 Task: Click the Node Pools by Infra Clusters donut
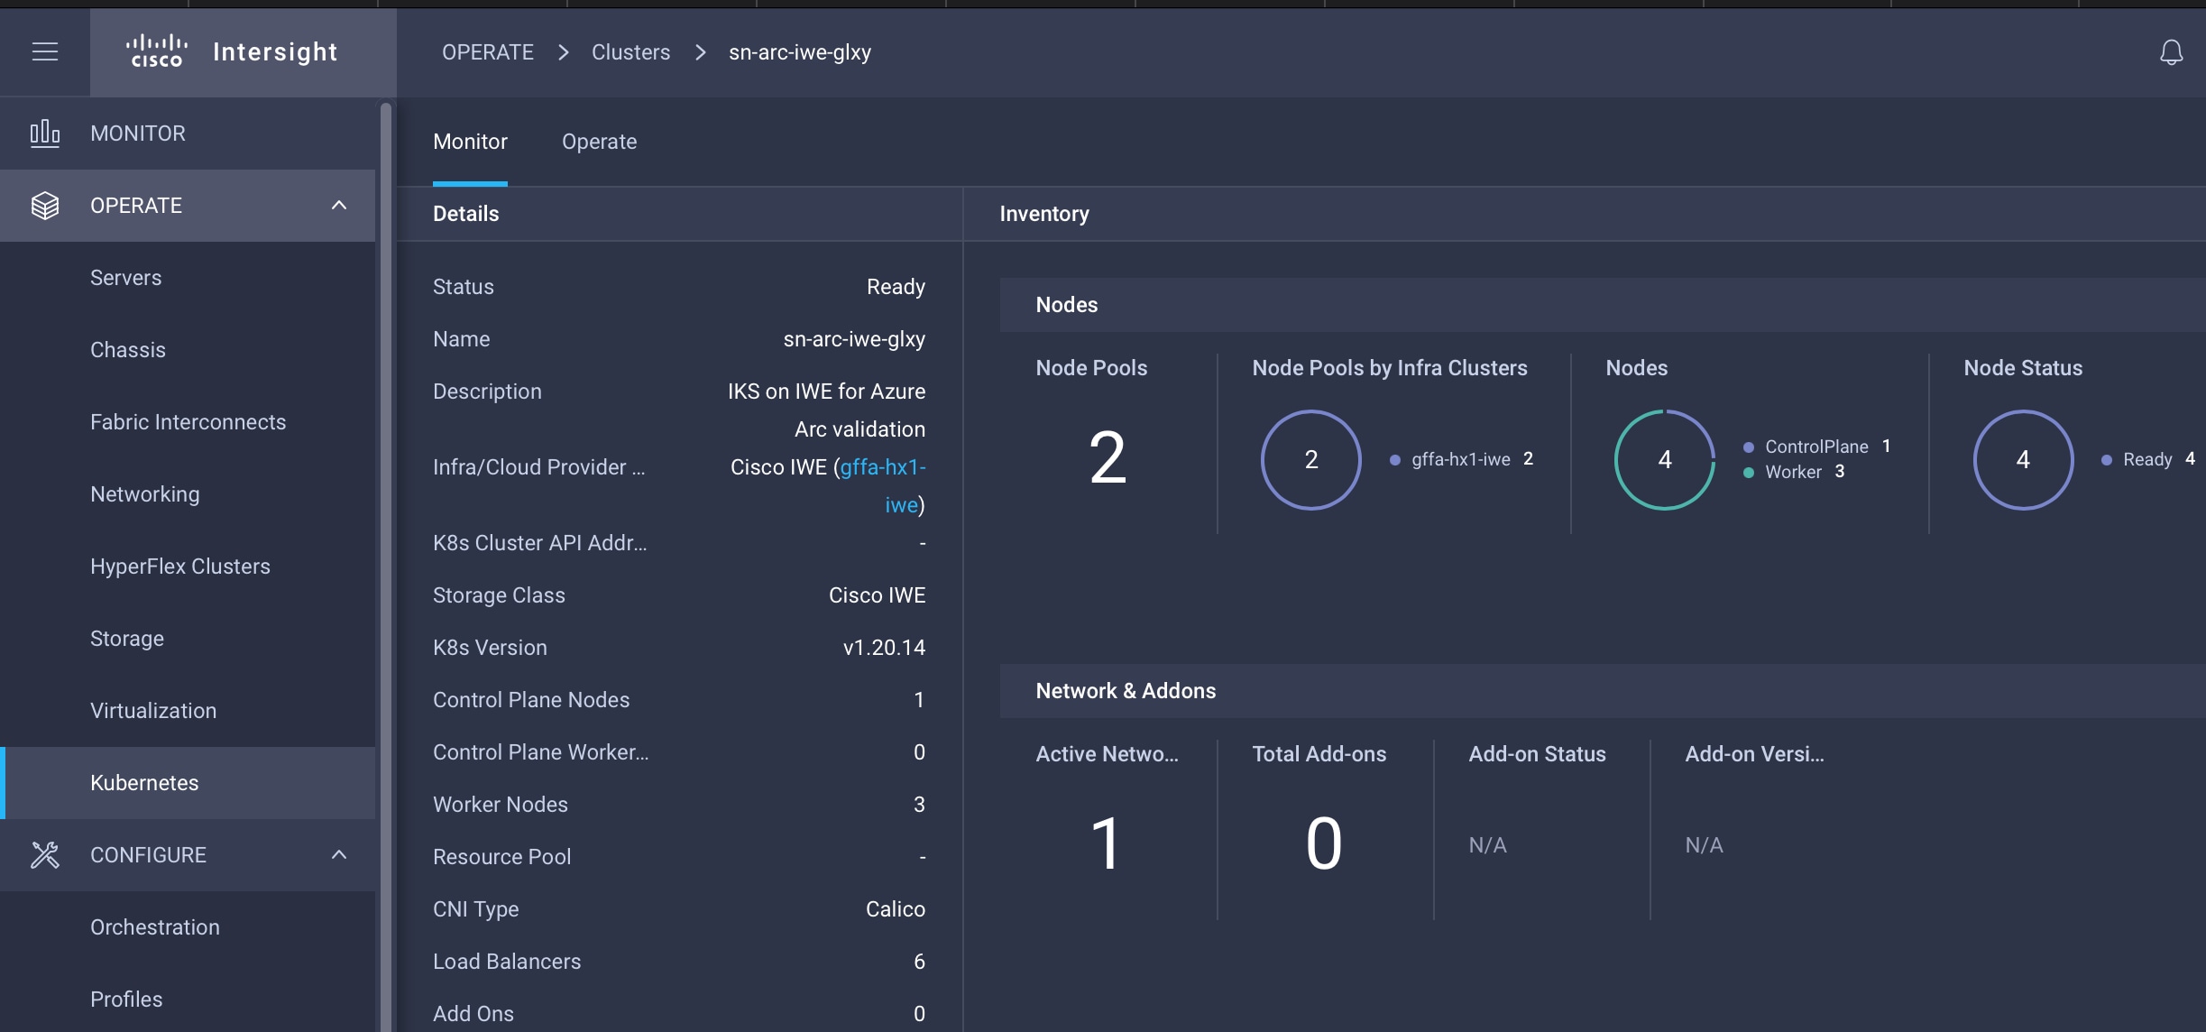[1310, 460]
